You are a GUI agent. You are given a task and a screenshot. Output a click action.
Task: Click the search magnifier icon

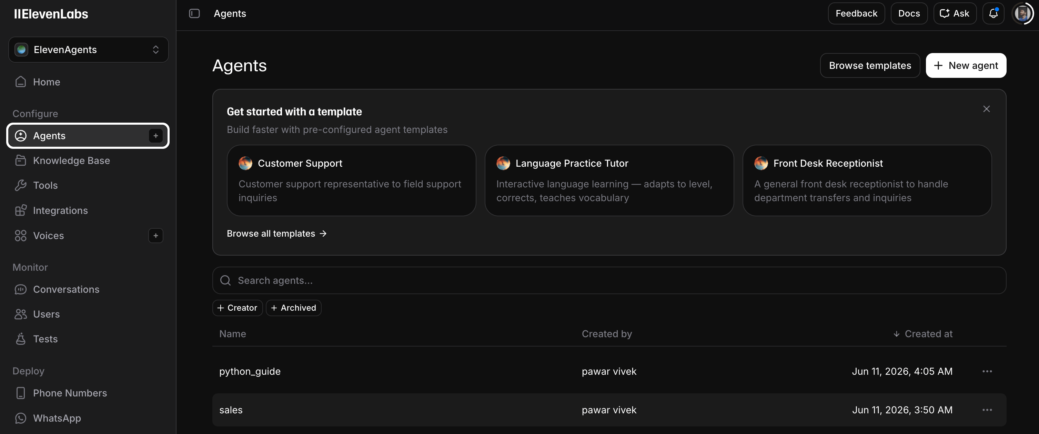(225, 280)
